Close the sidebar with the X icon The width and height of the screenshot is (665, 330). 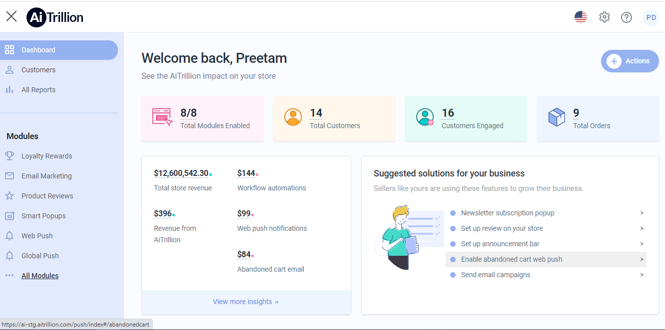(11, 16)
